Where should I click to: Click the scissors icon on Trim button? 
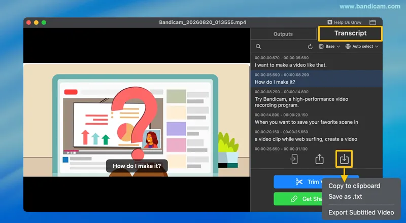299,182
